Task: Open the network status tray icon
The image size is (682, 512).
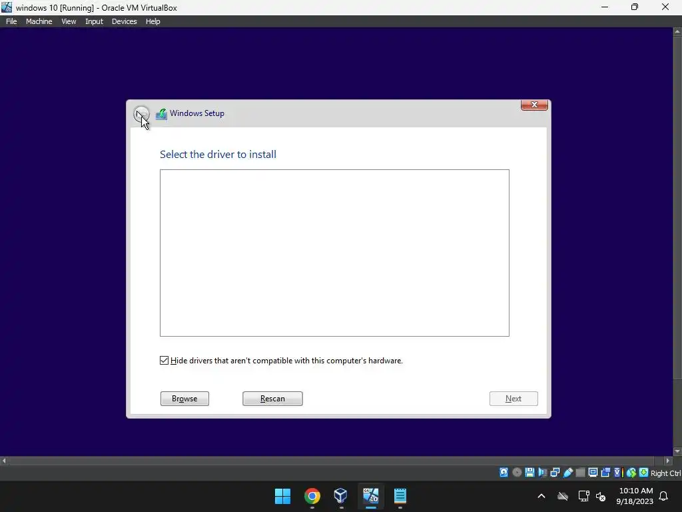Action: [583, 496]
